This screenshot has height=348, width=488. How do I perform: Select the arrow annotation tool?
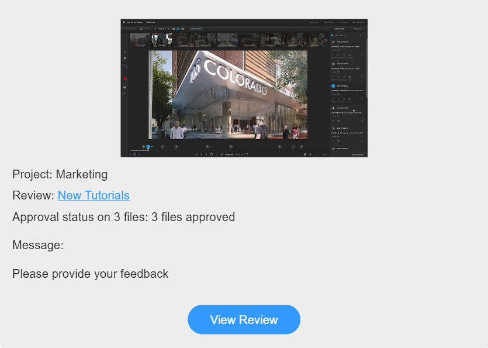click(124, 72)
